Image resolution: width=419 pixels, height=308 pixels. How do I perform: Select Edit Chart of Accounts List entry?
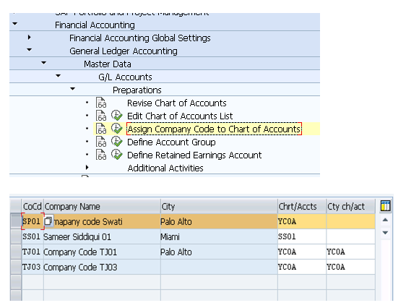click(180, 116)
